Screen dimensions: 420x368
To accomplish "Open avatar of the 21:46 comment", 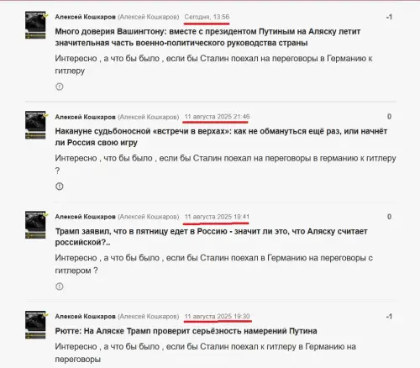I will click(x=35, y=125).
